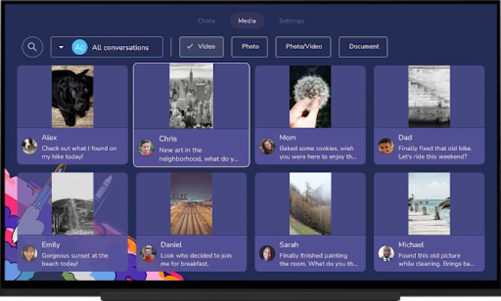Click Dad's profile avatar
Viewport: 501px width, 301px height.
pyautogui.click(x=386, y=146)
